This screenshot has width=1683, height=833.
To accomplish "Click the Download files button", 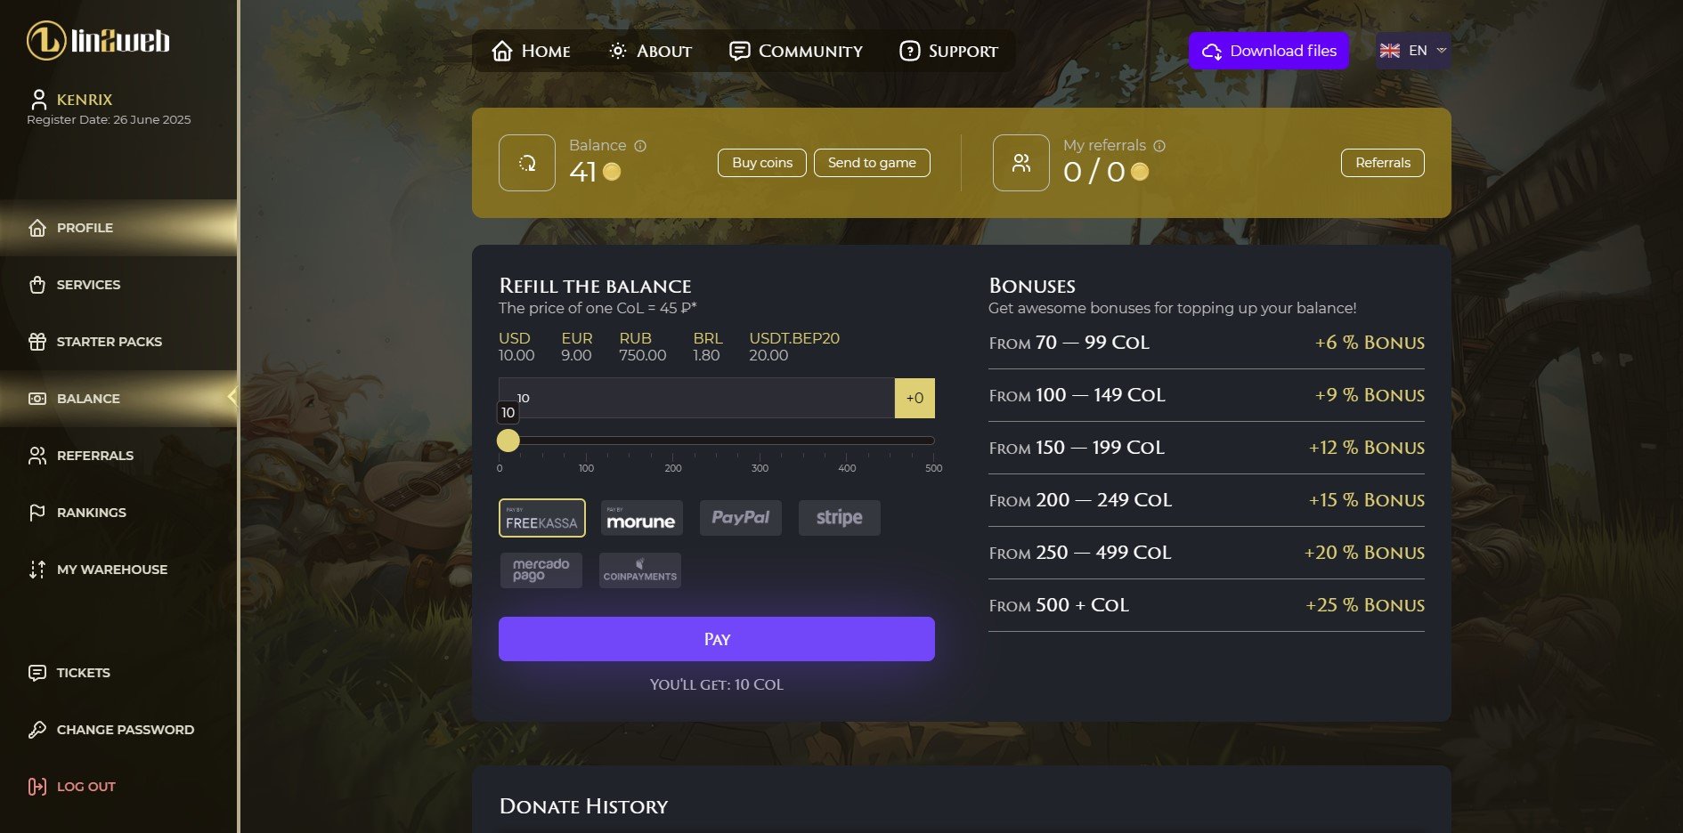I will [1269, 51].
